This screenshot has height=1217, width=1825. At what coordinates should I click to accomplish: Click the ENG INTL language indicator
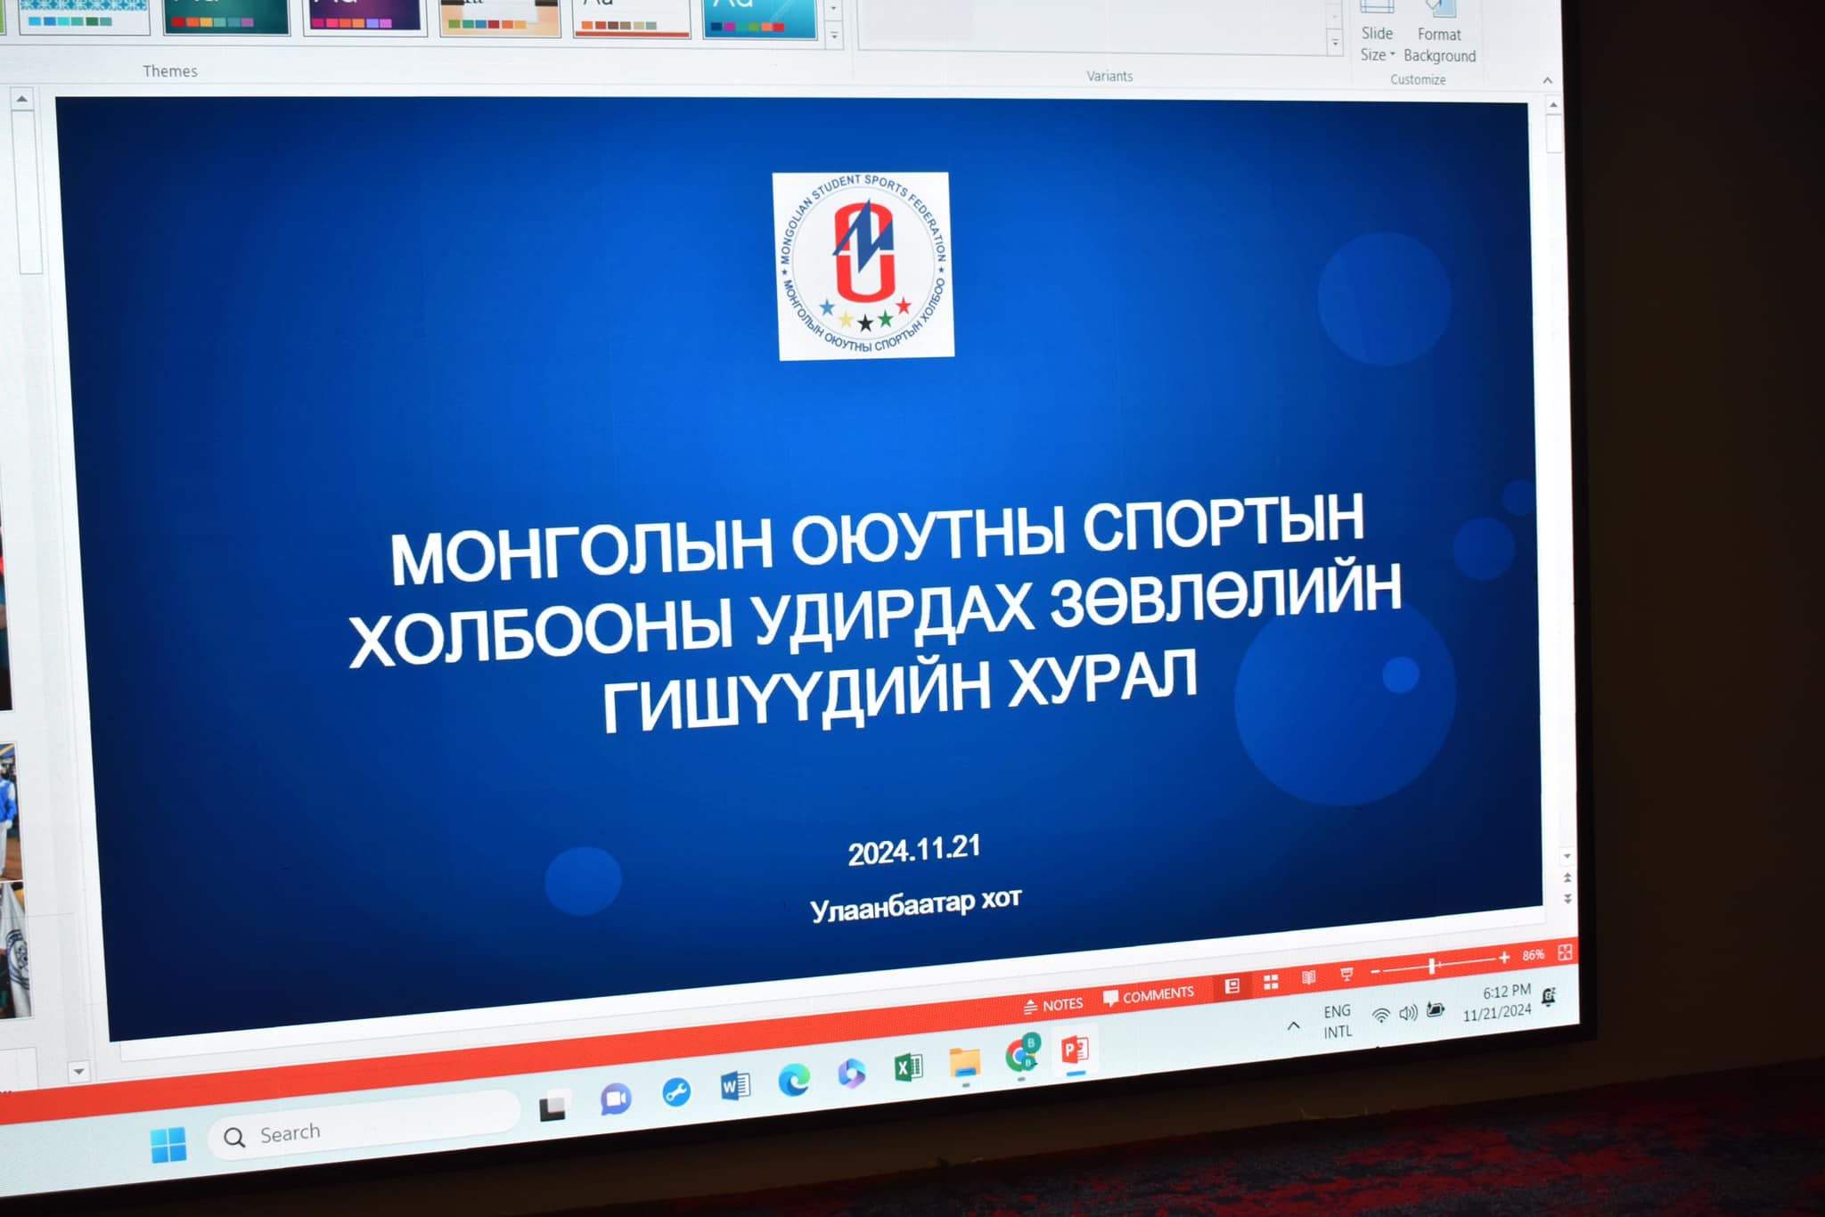pos(1337,1022)
